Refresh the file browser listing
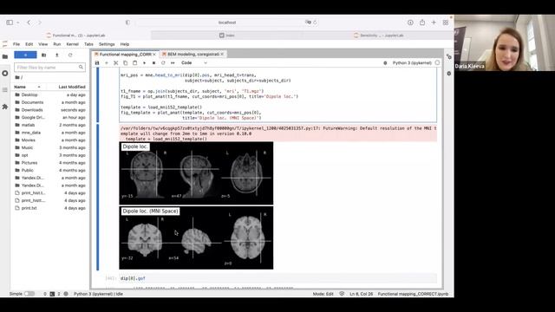Screen dimensions: 555x312 [x=70, y=55]
